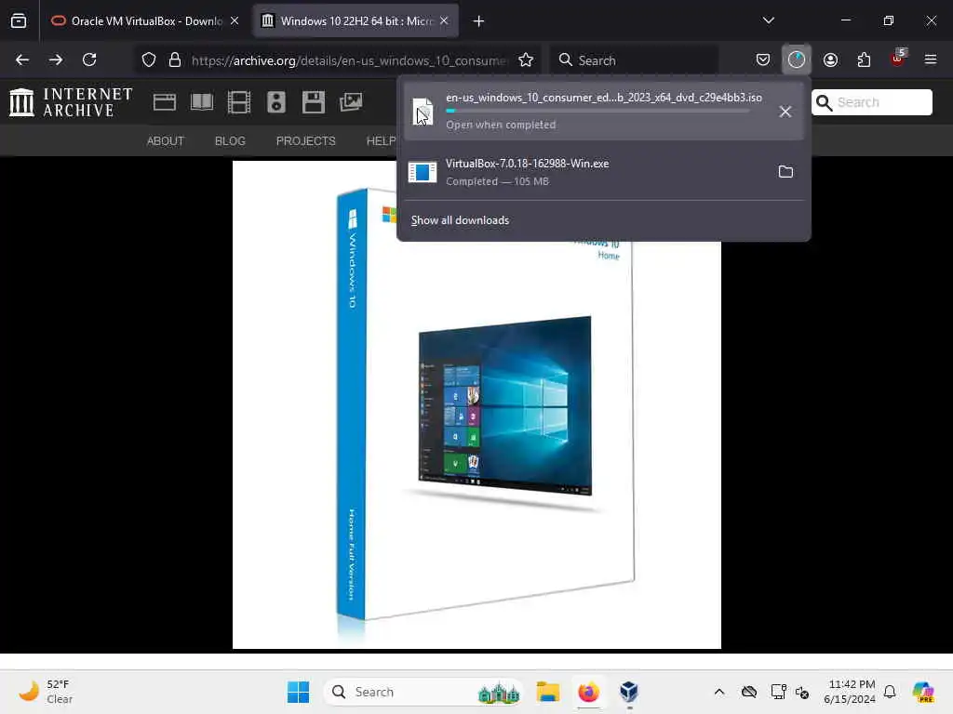953x714 pixels.
Task: Open the notifications bell icon
Action: [890, 692]
